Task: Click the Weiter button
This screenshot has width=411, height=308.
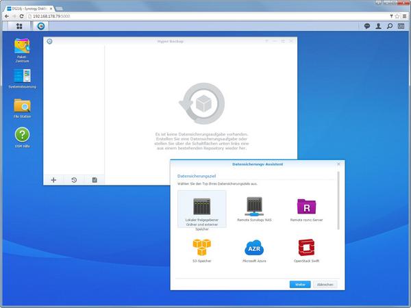Action: (x=300, y=285)
